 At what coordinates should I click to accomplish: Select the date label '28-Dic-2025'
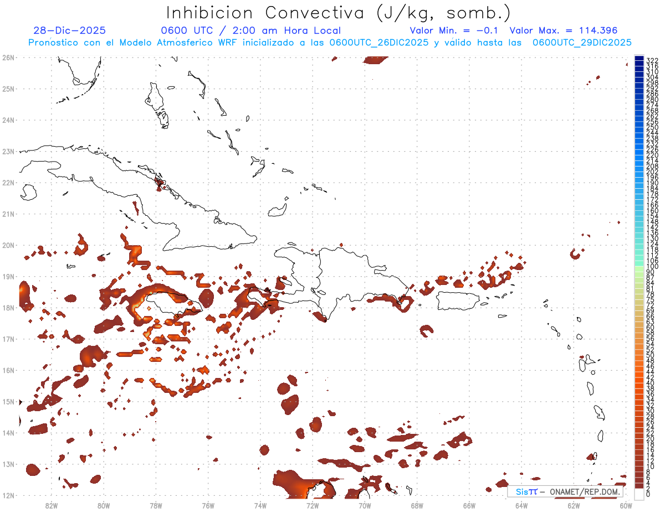click(x=69, y=30)
